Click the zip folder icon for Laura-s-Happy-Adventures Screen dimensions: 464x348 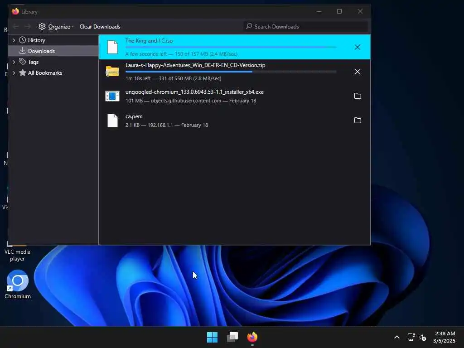point(112,71)
